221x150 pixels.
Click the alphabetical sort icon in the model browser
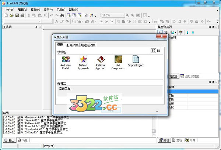pos(165,32)
